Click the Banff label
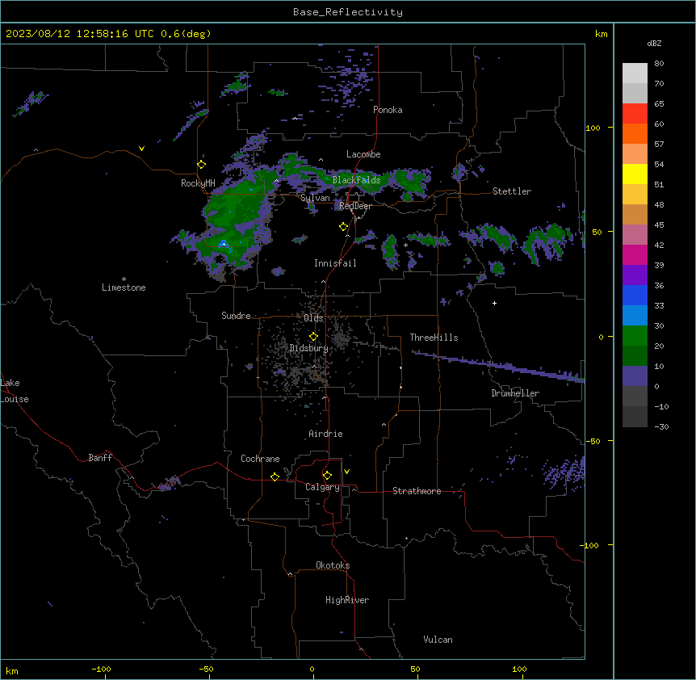The height and width of the screenshot is (680, 696). (x=100, y=458)
